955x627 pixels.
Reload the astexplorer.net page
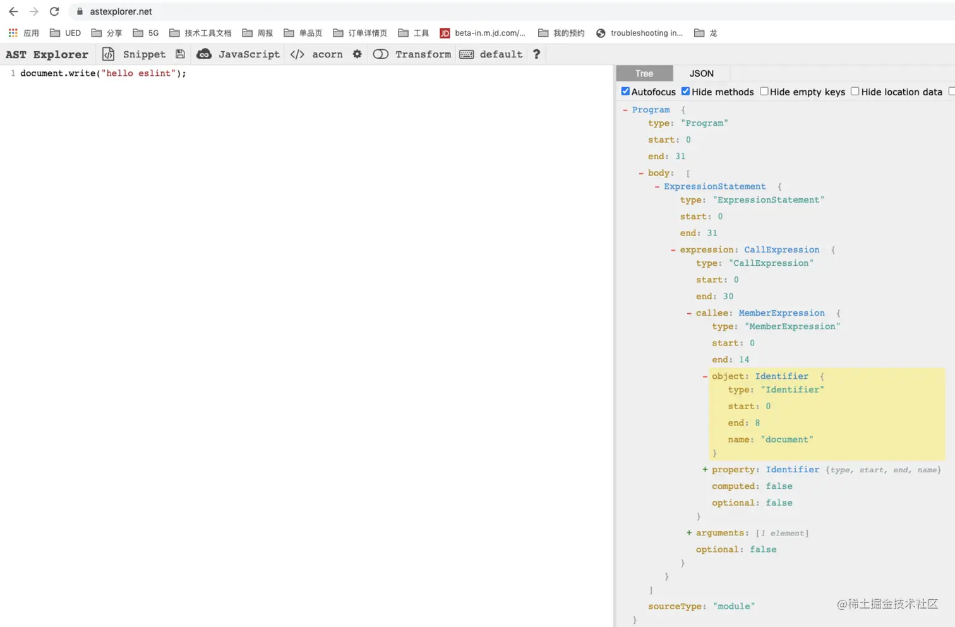tap(54, 11)
